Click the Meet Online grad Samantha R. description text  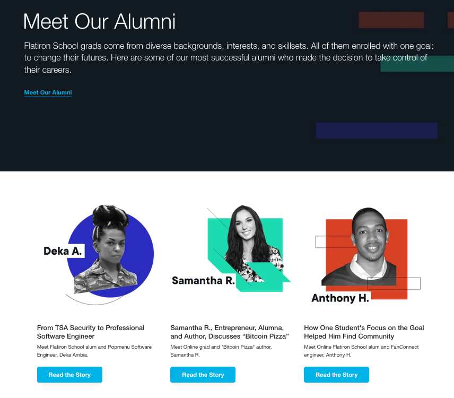(x=222, y=351)
